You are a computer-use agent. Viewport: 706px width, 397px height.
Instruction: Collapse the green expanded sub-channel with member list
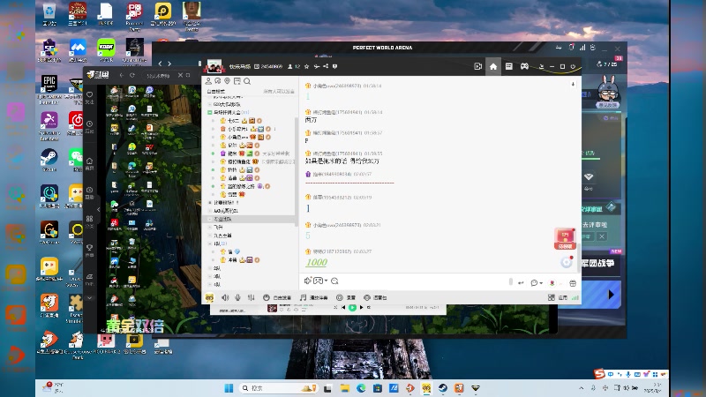210,113
